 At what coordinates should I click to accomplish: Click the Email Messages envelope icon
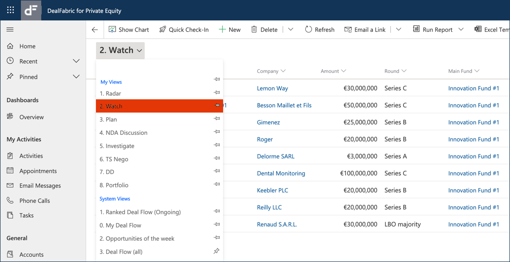coord(10,185)
